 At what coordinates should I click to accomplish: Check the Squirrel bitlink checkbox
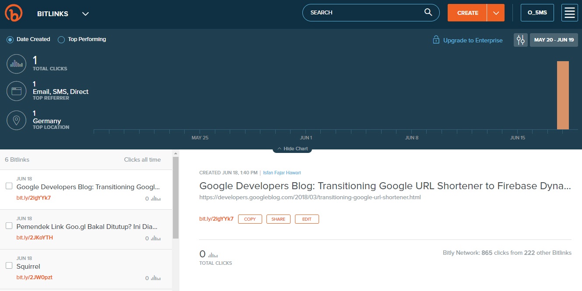tap(9, 266)
